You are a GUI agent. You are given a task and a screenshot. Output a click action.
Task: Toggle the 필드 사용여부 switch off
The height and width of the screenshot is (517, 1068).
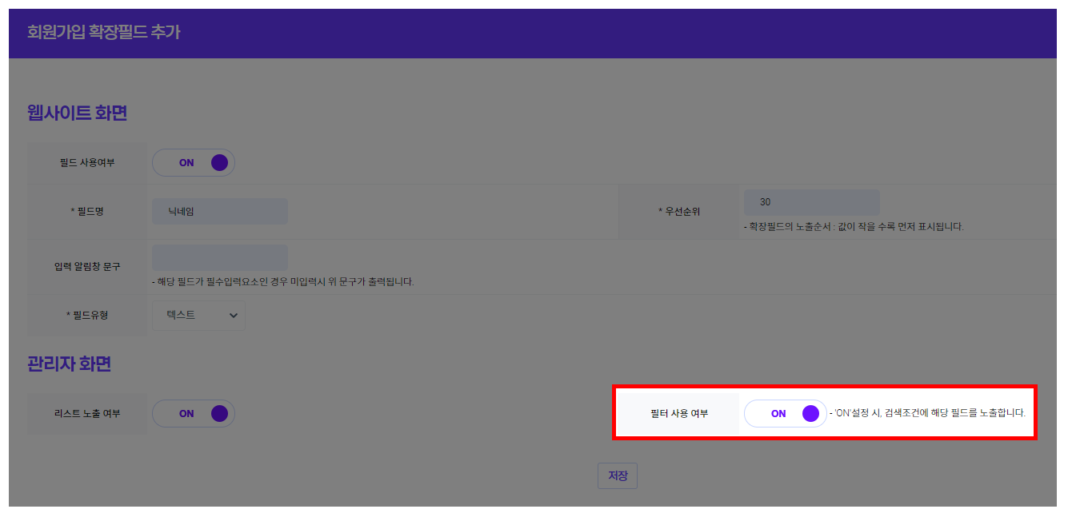[194, 162]
